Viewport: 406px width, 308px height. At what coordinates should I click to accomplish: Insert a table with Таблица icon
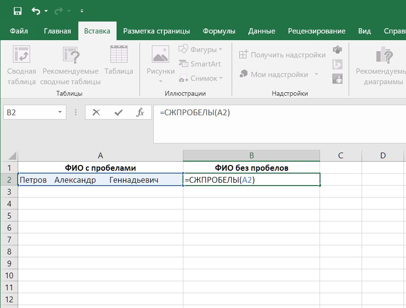click(x=118, y=55)
